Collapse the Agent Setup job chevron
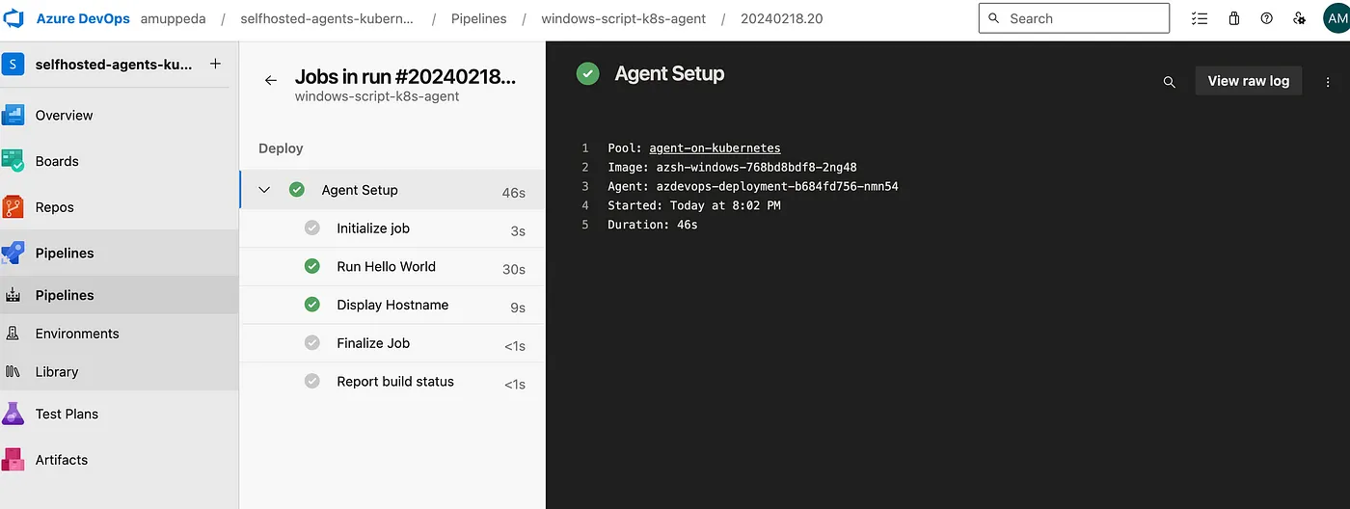The height and width of the screenshot is (509, 1350). (x=264, y=190)
